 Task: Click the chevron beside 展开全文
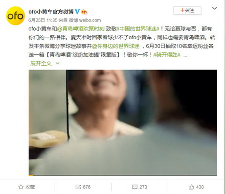coord(57,63)
